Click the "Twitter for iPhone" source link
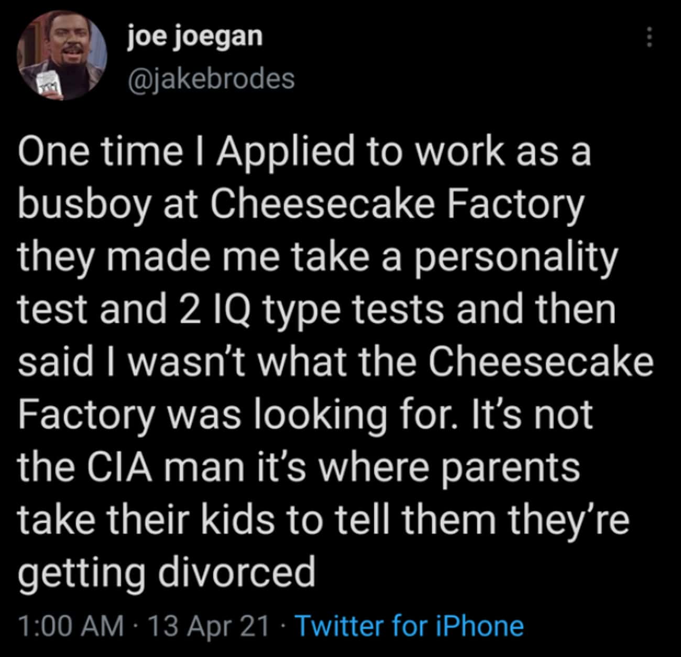681x657 pixels. coord(410,626)
